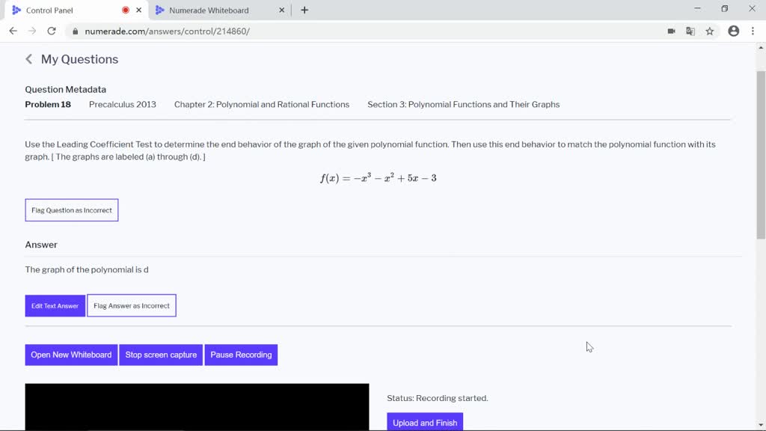The height and width of the screenshot is (431, 766).
Task: Flag Question as Incorrect
Action: click(71, 210)
